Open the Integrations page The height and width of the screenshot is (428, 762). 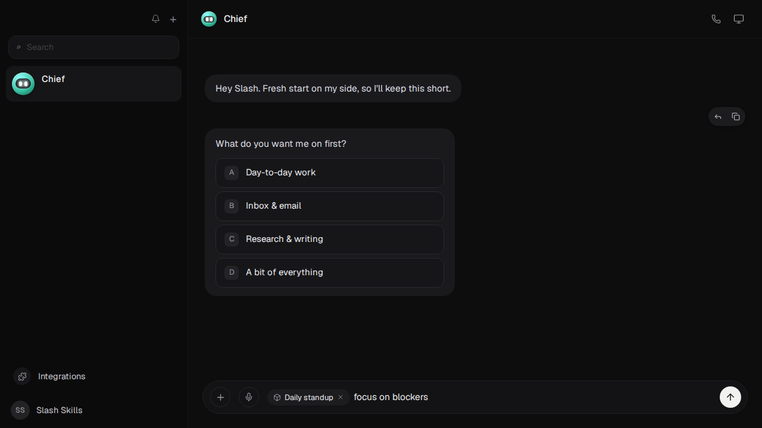coord(49,376)
